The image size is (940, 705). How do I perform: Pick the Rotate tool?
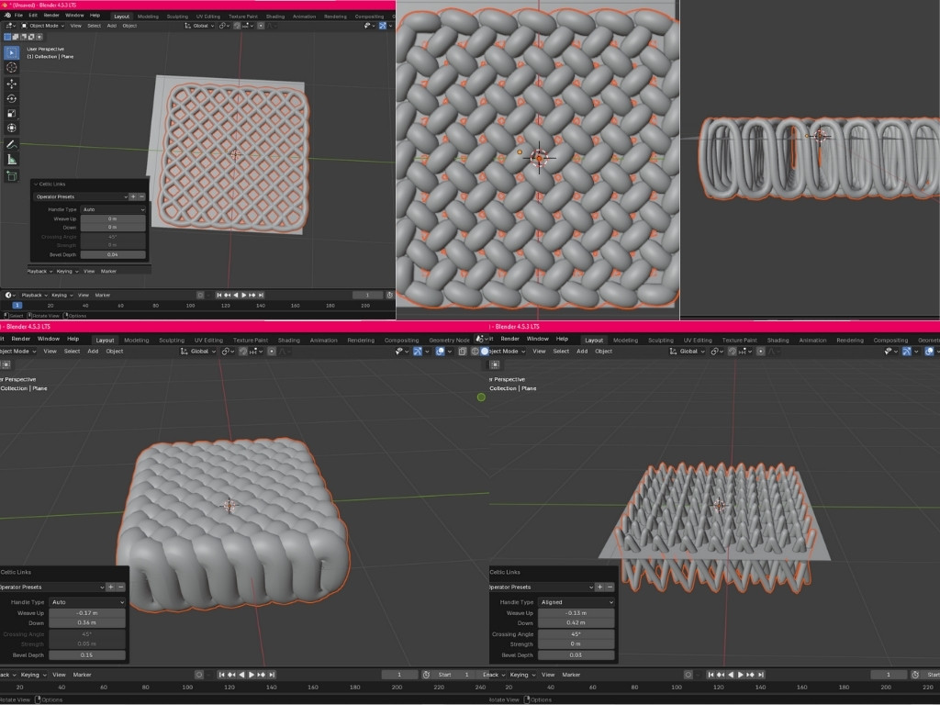(x=12, y=98)
